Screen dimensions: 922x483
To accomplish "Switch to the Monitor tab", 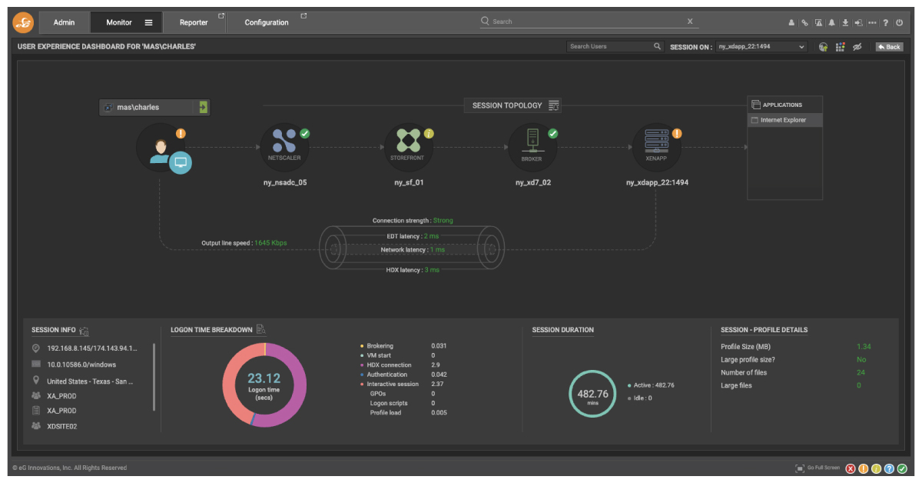I will point(119,22).
